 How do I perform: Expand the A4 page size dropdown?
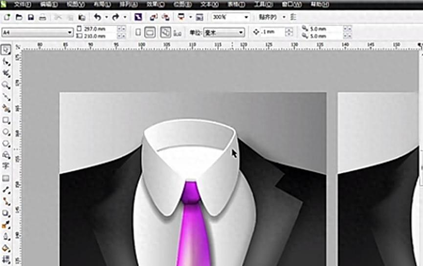point(70,32)
